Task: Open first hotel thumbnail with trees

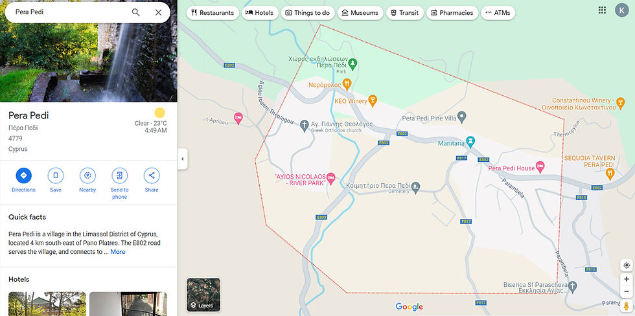Action: click(x=47, y=304)
